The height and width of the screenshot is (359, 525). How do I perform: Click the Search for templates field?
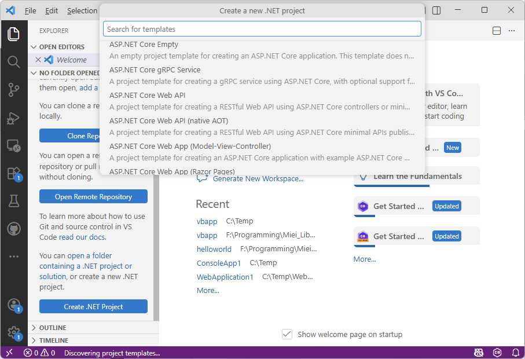click(x=262, y=29)
